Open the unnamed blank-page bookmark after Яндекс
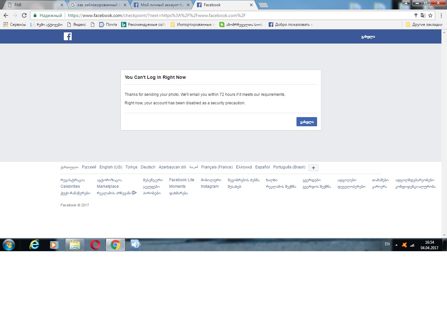This screenshot has height=314, width=447. [93, 25]
